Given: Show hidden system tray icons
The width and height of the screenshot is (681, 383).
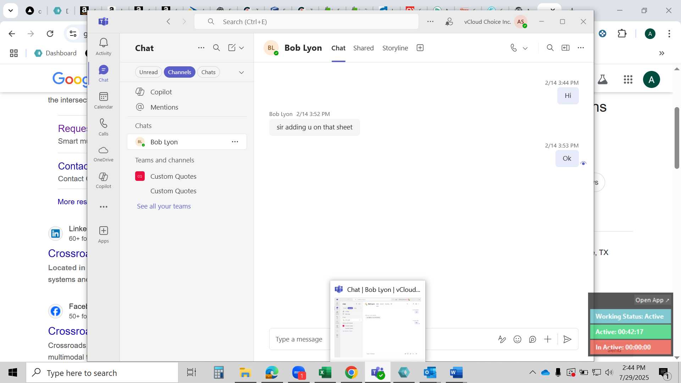Looking at the screenshot, I should click(x=532, y=372).
